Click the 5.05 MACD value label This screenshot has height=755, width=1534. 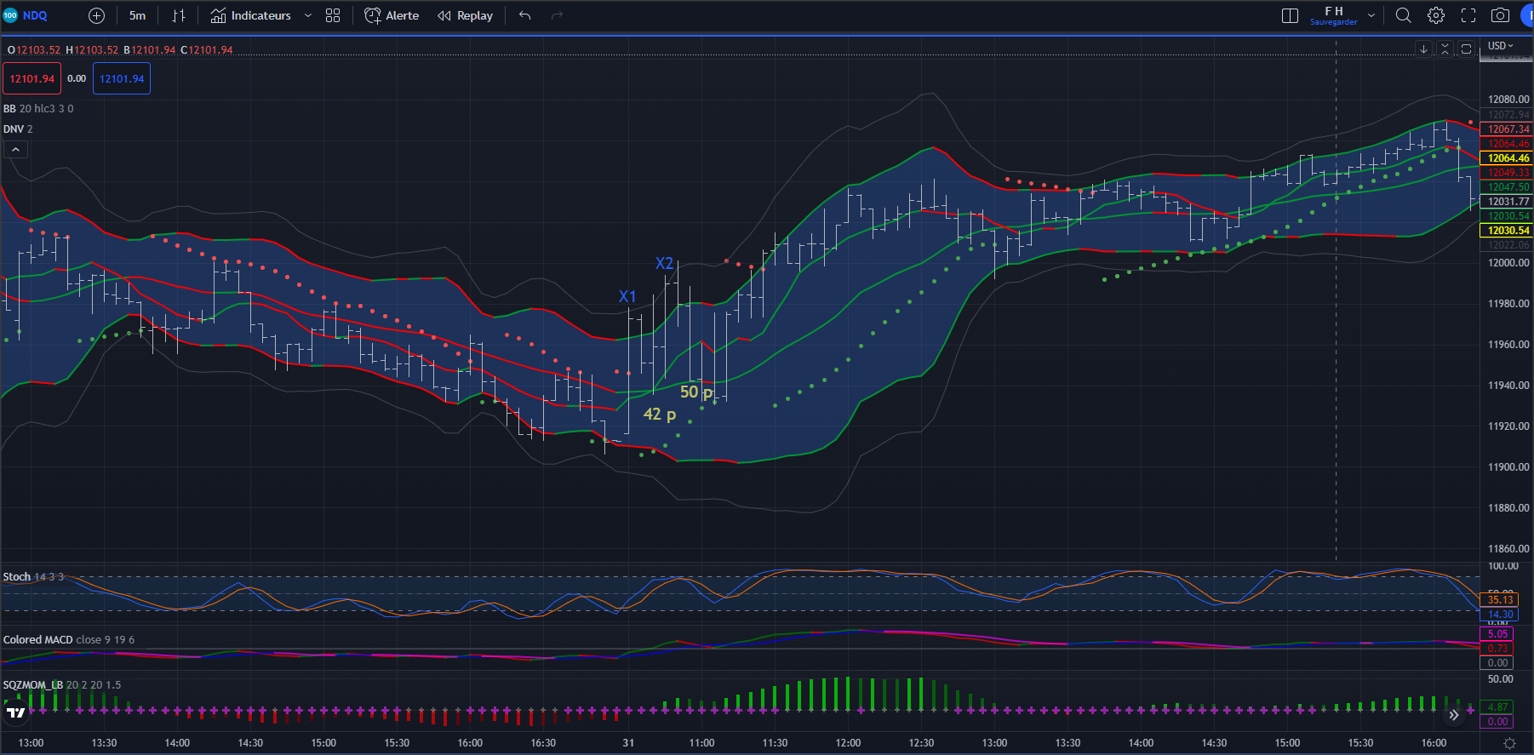[1497, 634]
